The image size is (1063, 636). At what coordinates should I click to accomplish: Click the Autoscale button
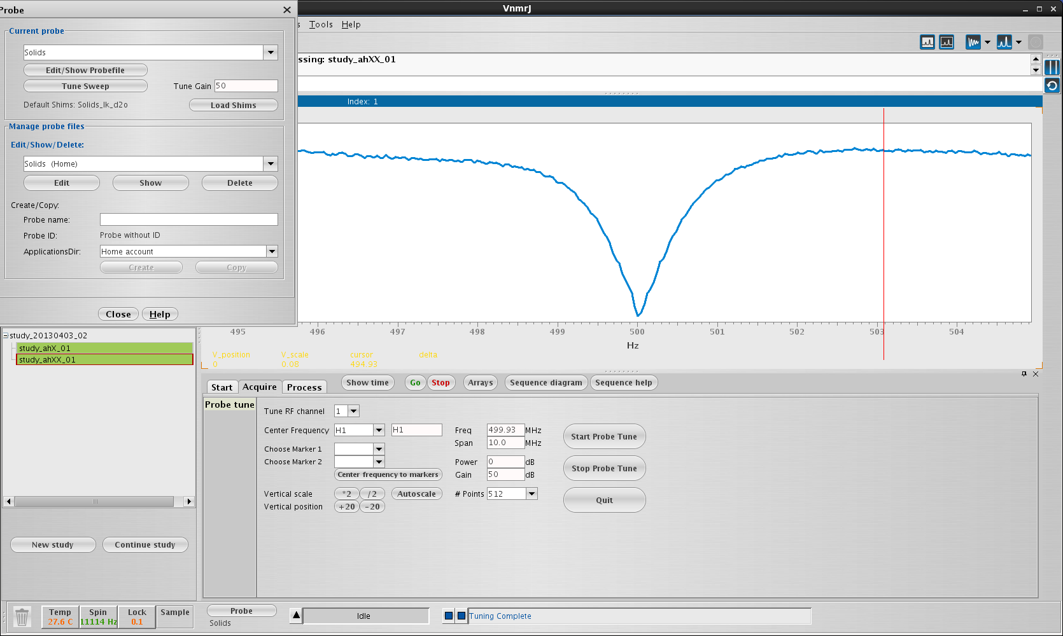tap(416, 494)
